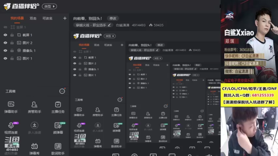This screenshot has width=278, height=156.
Task: Click the flame popularity value 59435
Action: [156, 25]
